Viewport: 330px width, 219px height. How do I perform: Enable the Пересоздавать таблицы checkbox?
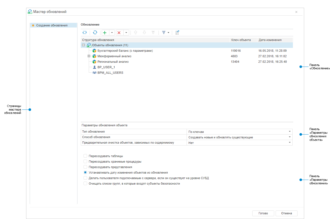coord(85,156)
